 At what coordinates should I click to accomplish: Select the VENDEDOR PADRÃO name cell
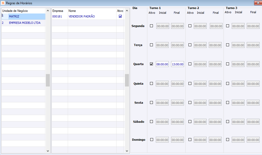[x=92, y=16]
